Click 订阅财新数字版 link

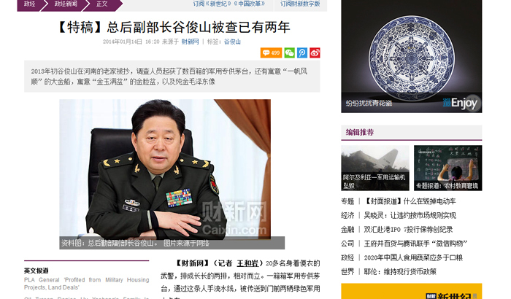tap(300, 4)
